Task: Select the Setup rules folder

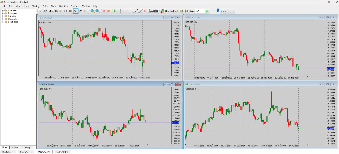Action: pos(13,22)
